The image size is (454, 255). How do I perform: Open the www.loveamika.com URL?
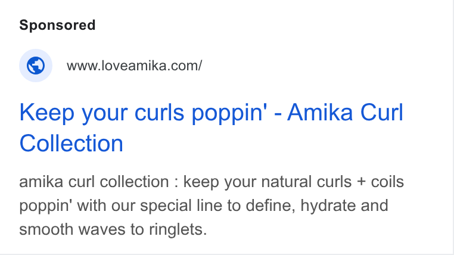134,66
